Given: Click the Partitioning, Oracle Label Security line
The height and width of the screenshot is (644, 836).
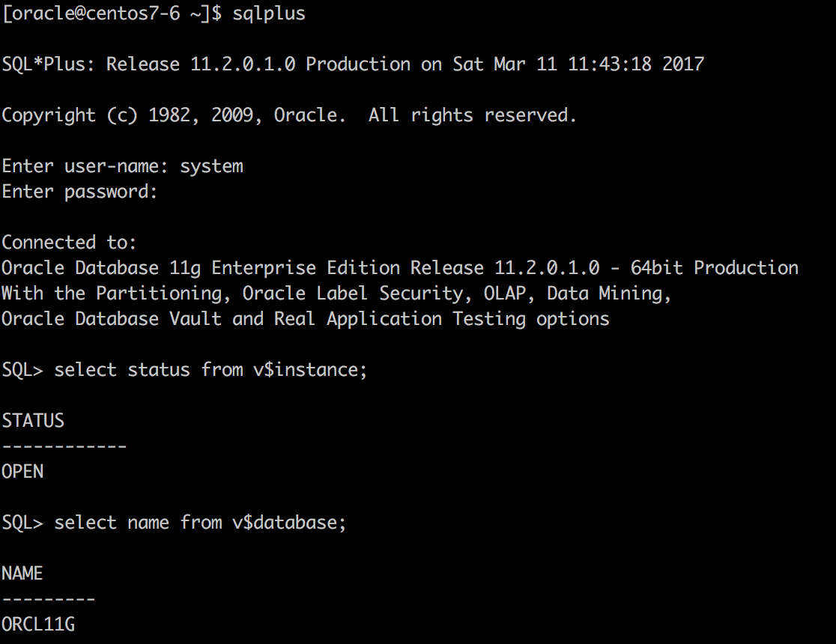Looking at the screenshot, I should tap(336, 294).
